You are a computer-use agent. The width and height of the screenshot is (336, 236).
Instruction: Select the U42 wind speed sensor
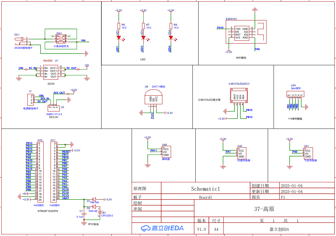coord(241,153)
